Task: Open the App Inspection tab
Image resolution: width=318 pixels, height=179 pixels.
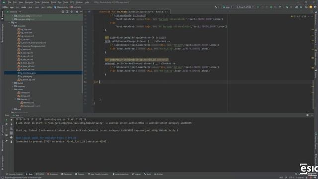Action: (120, 174)
